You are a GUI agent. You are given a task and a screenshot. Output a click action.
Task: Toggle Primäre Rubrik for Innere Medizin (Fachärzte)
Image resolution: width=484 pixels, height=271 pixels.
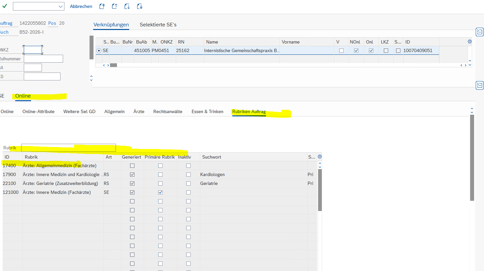point(160,192)
